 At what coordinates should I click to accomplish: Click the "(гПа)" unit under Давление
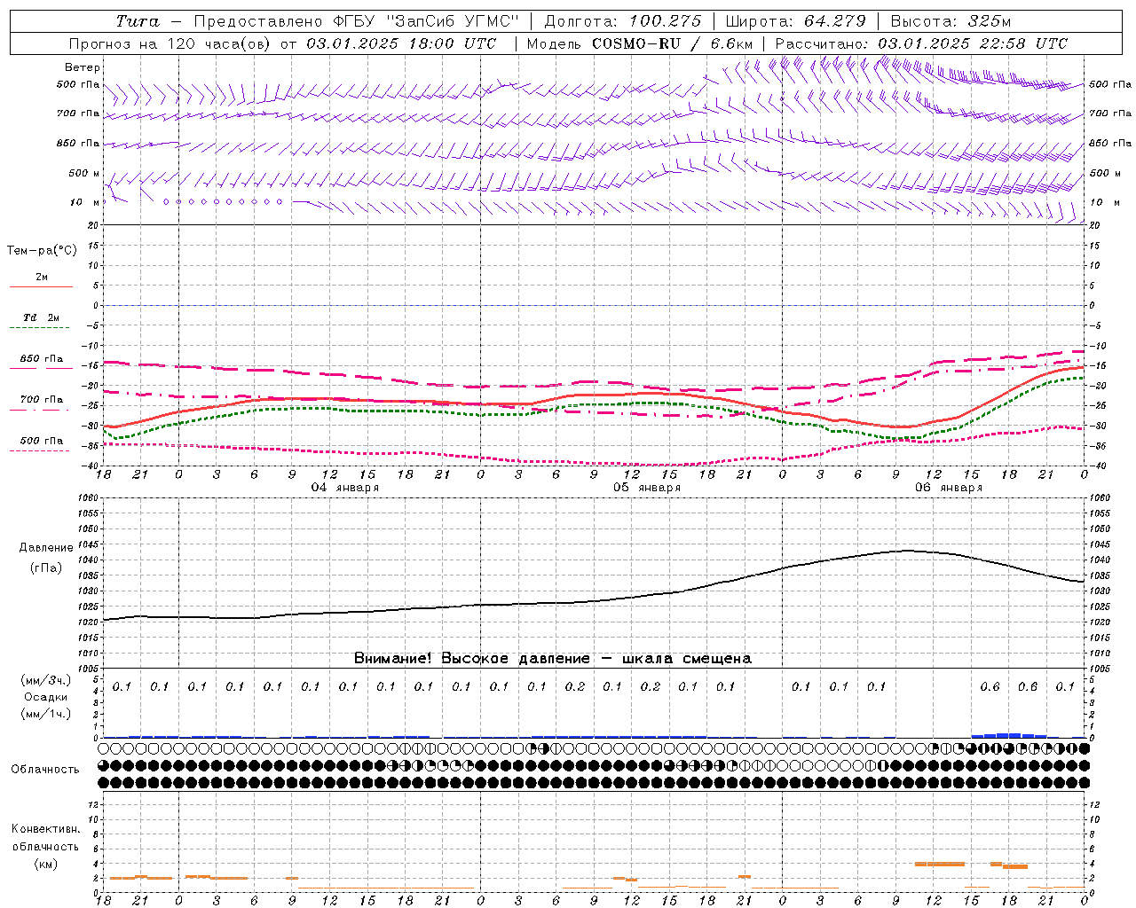click(x=46, y=568)
